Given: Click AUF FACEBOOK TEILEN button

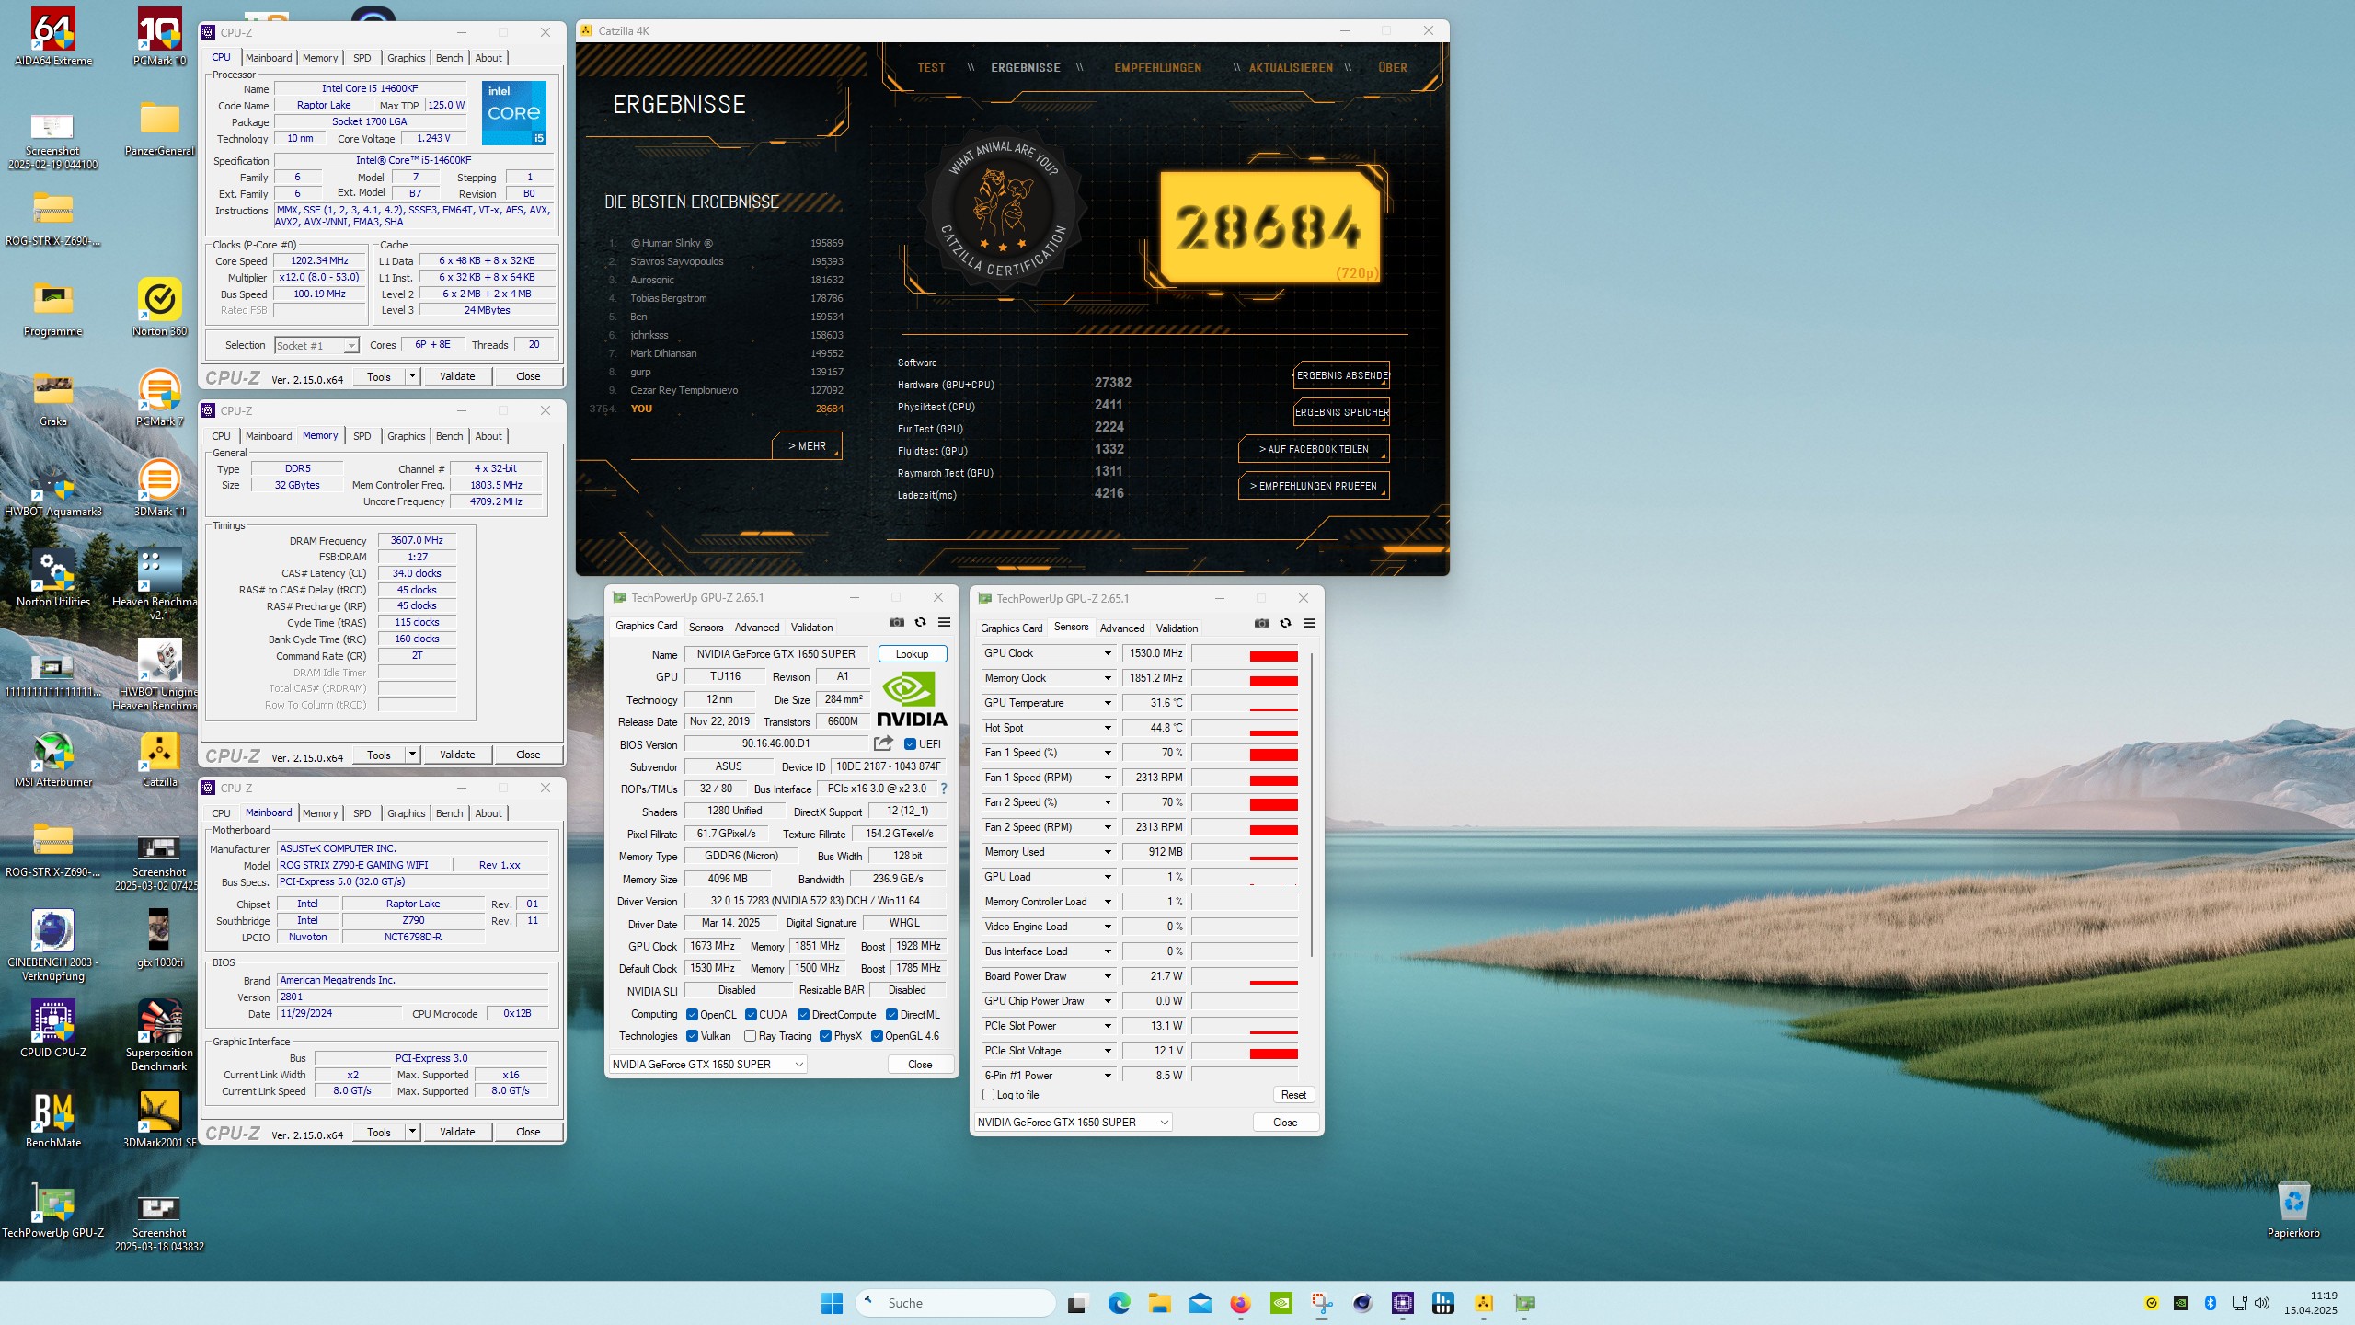Looking at the screenshot, I should click(x=1314, y=449).
